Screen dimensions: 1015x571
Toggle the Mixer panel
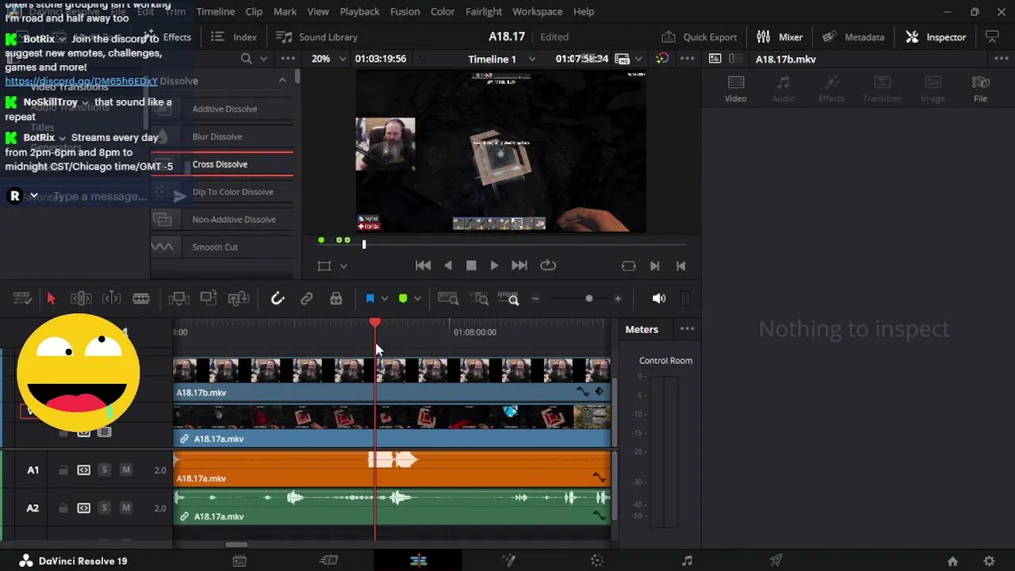[779, 36]
